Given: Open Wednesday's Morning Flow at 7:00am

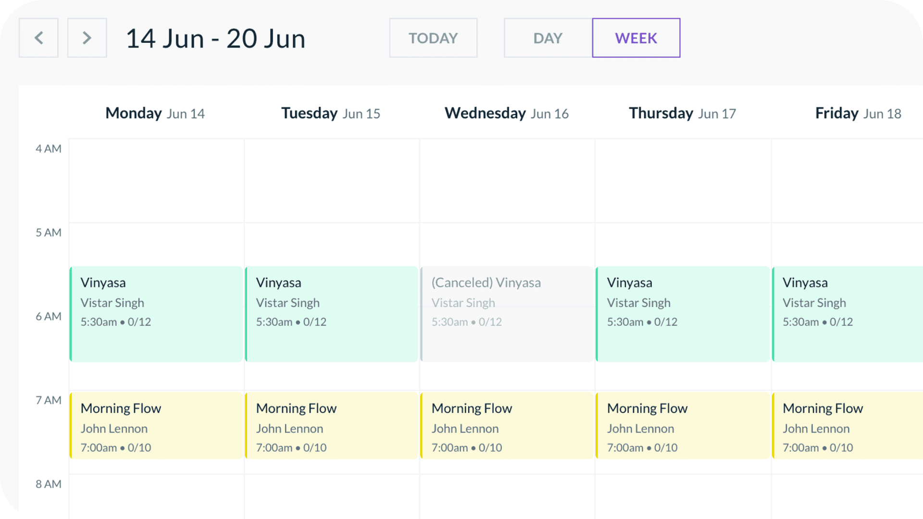Looking at the screenshot, I should (507, 426).
